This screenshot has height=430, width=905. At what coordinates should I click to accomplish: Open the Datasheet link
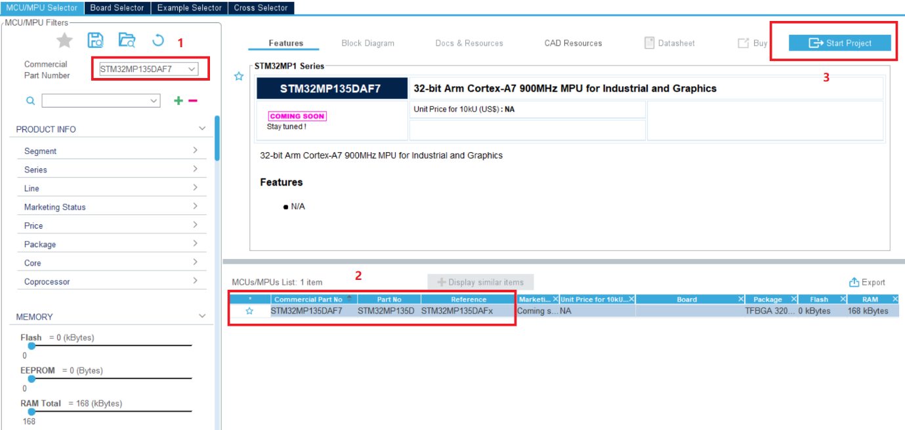(x=669, y=43)
